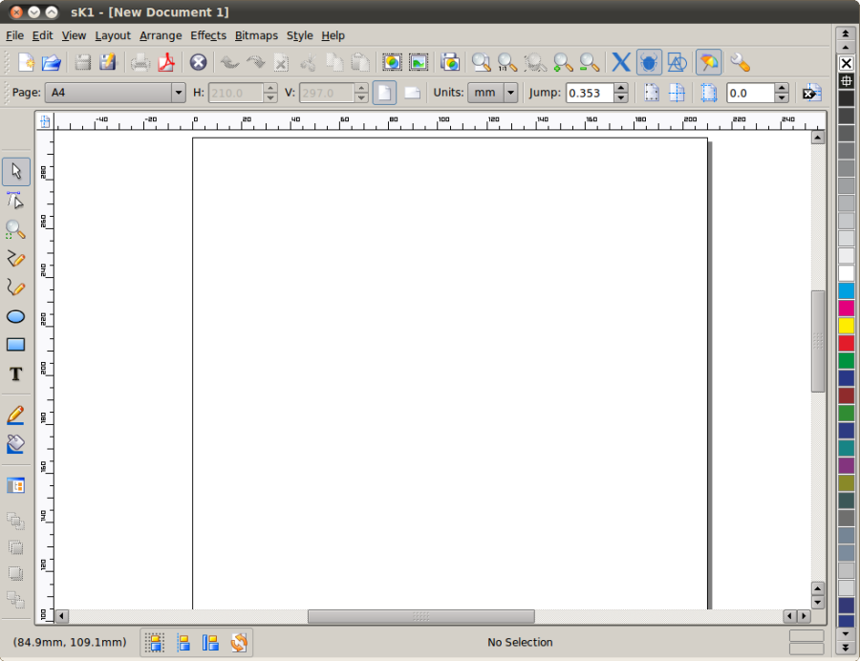Select the Rectangle drawing tool
The image size is (860, 661).
(15, 345)
